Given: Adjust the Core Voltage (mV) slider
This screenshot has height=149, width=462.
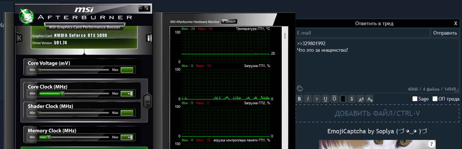Looking at the screenshot, I should [74, 70].
